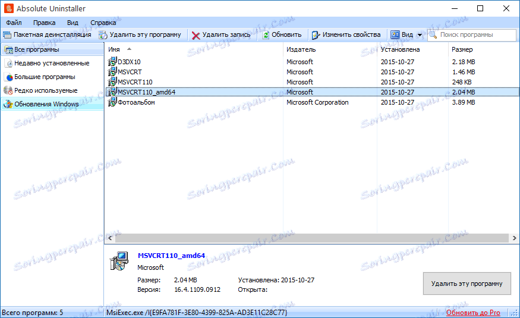This screenshot has height=318, width=520.
Task: Open the Обновить до Pro link
Action: tap(473, 313)
